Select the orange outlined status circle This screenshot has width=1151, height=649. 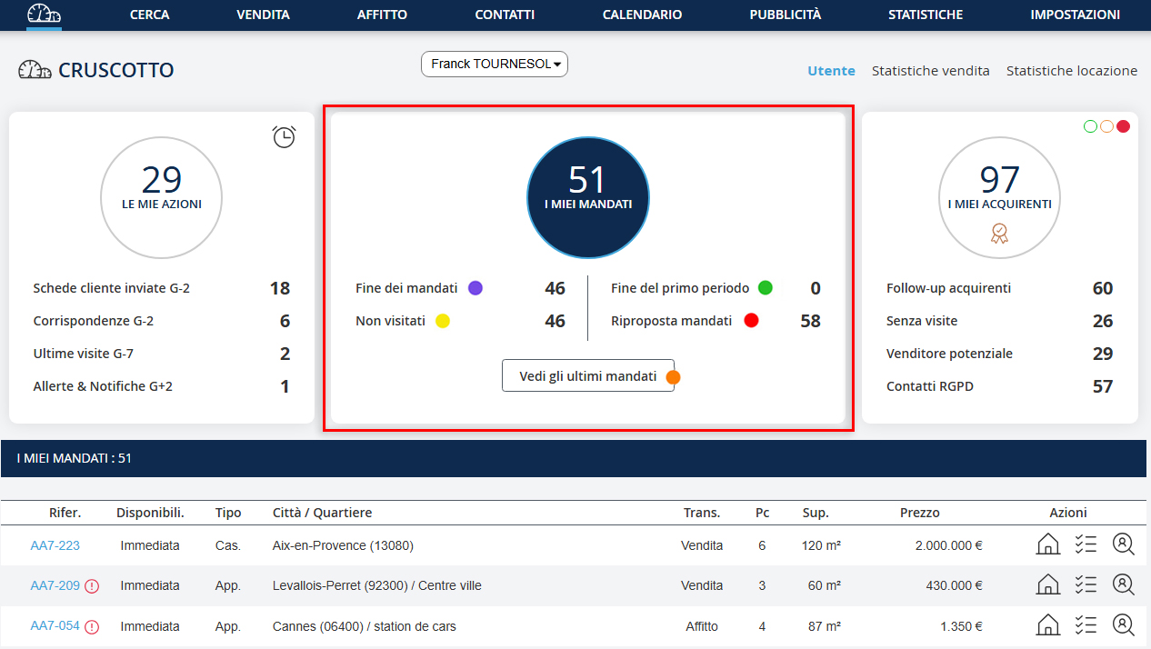[1106, 126]
